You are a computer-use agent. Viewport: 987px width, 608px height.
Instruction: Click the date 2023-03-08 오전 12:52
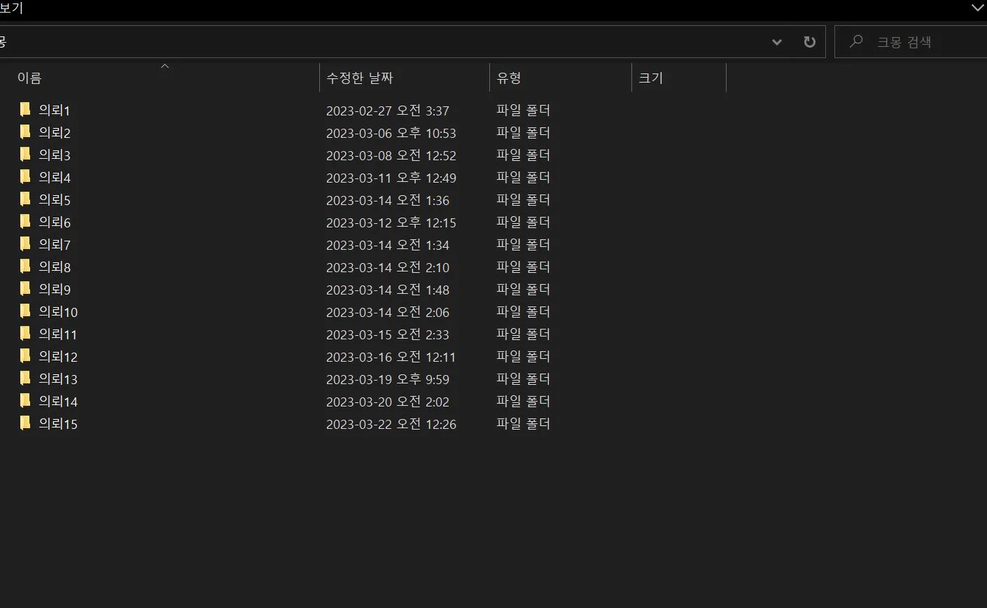tap(391, 155)
